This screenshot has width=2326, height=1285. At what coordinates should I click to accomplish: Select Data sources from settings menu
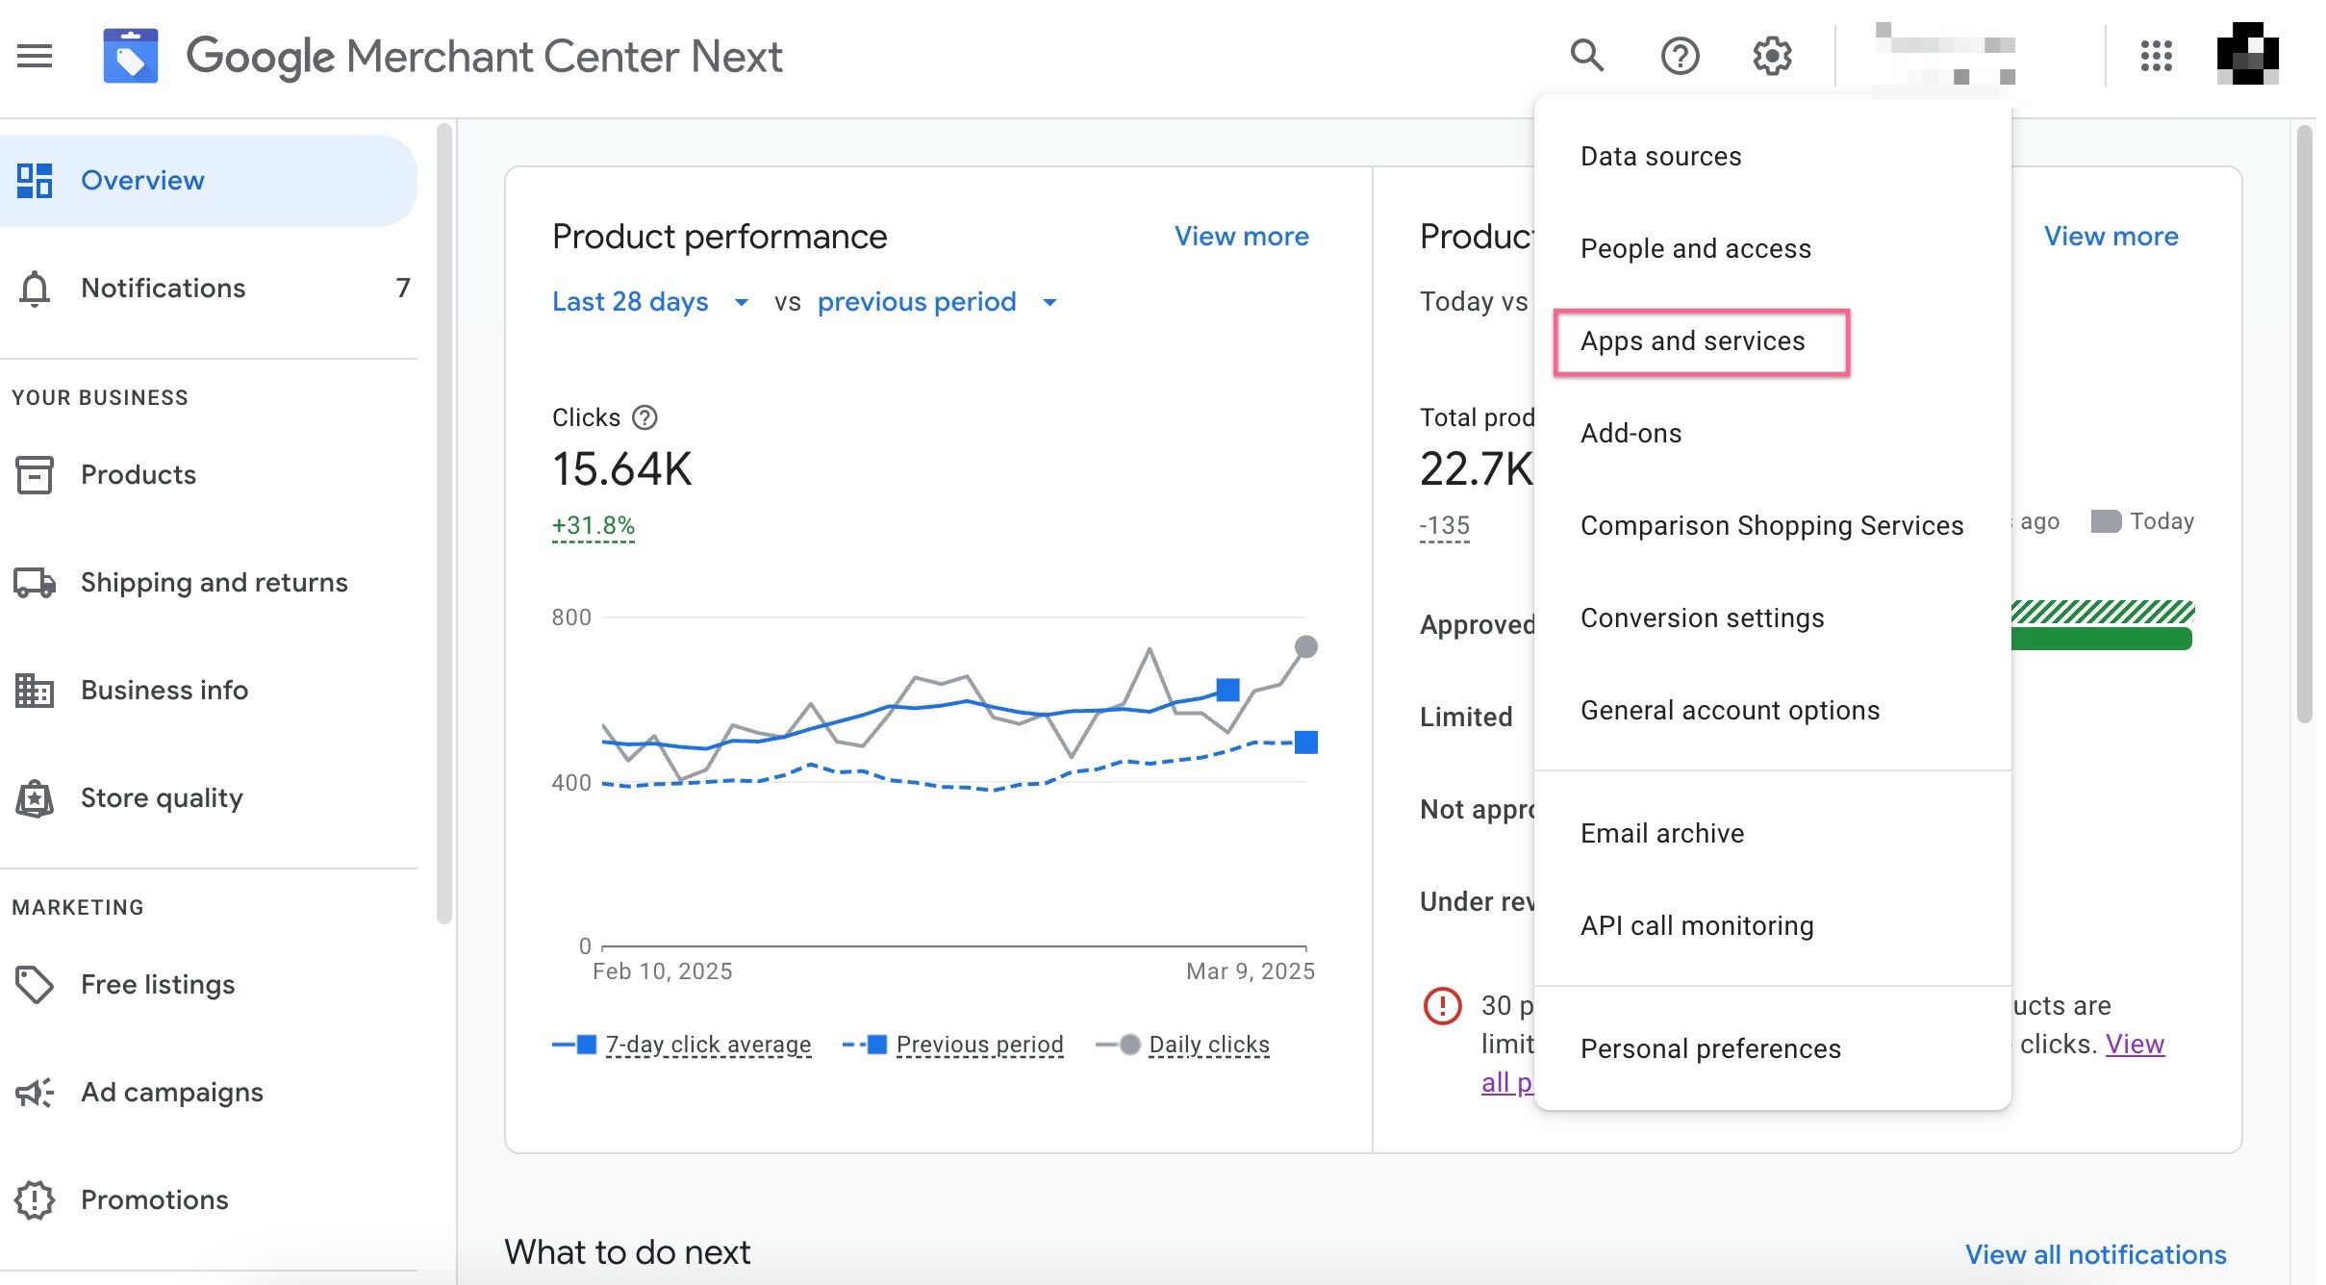pos(1773,156)
